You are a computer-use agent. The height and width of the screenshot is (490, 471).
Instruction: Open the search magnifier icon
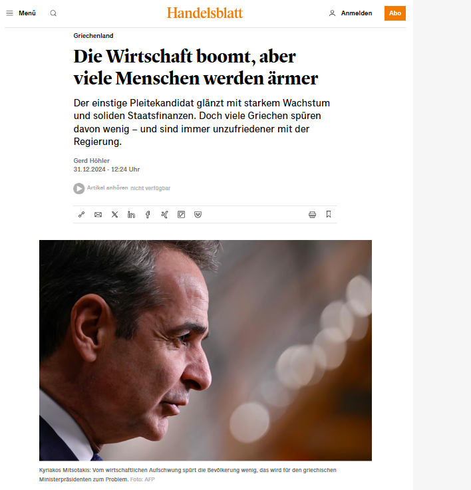53,13
